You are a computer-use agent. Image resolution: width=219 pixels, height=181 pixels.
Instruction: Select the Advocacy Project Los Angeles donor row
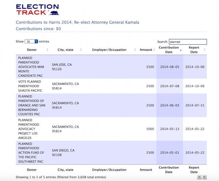point(111,129)
